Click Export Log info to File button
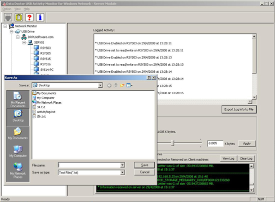This screenshot has width=275, height=202. tap(239, 110)
